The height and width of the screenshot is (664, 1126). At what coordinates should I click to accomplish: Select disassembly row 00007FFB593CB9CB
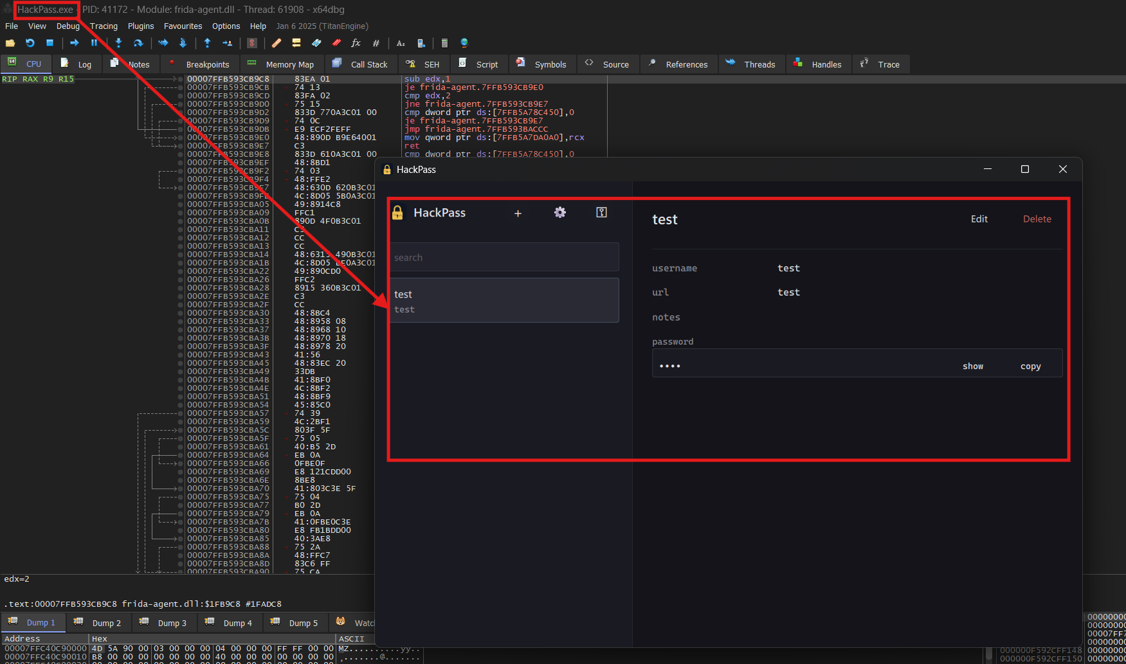pos(228,87)
